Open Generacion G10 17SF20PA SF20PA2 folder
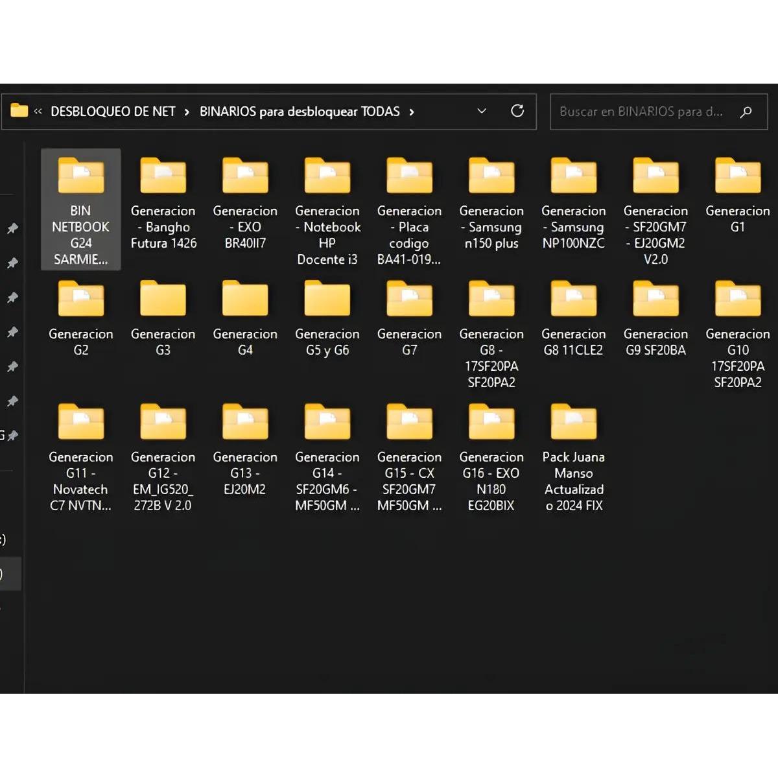 click(738, 333)
